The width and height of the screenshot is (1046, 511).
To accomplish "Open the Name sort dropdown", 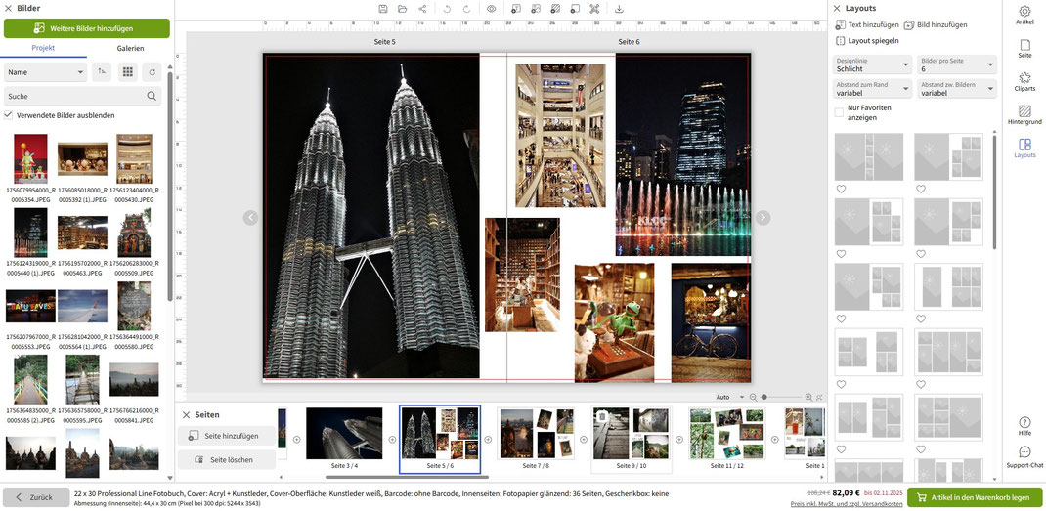I will pos(45,71).
